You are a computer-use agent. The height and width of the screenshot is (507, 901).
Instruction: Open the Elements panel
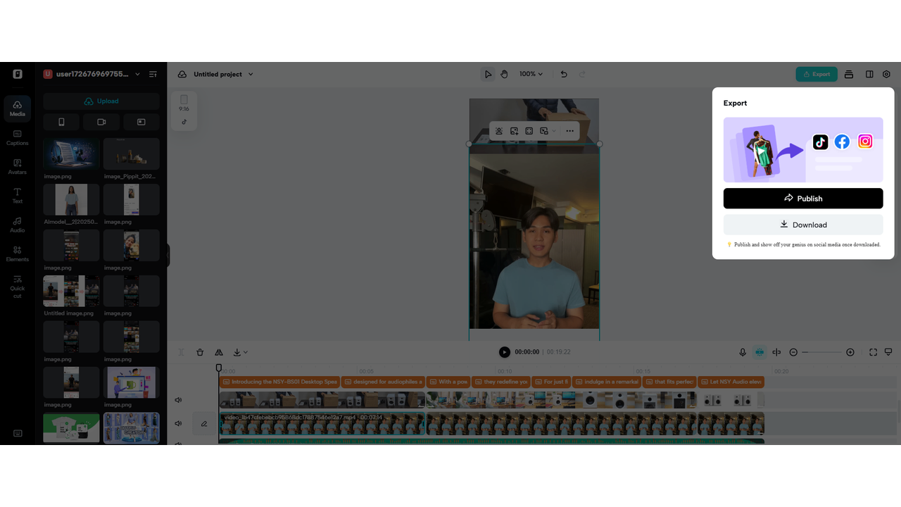pyautogui.click(x=17, y=254)
